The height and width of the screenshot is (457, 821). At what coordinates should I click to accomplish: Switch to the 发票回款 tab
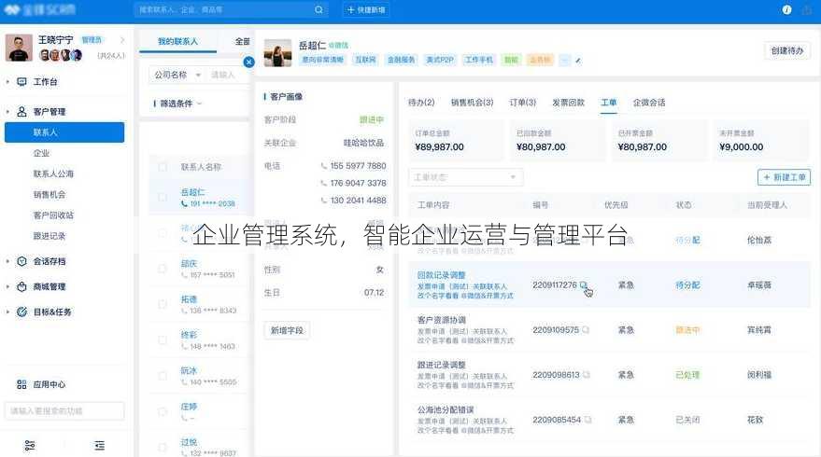tap(568, 103)
